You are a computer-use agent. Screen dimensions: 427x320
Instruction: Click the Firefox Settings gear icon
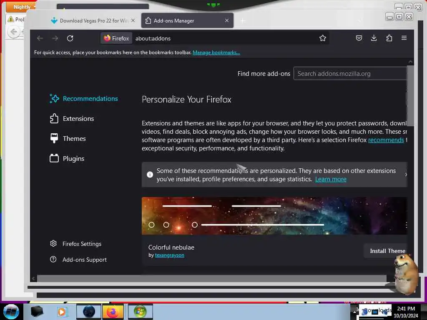(53, 243)
